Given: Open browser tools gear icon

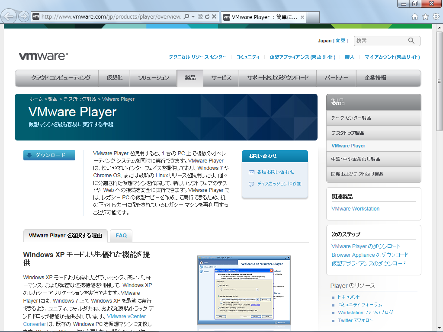Looking at the screenshot, I should pyautogui.click(x=436, y=17).
